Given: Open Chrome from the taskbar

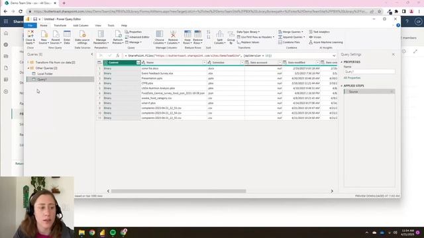Looking at the screenshot, I should point(92,232).
